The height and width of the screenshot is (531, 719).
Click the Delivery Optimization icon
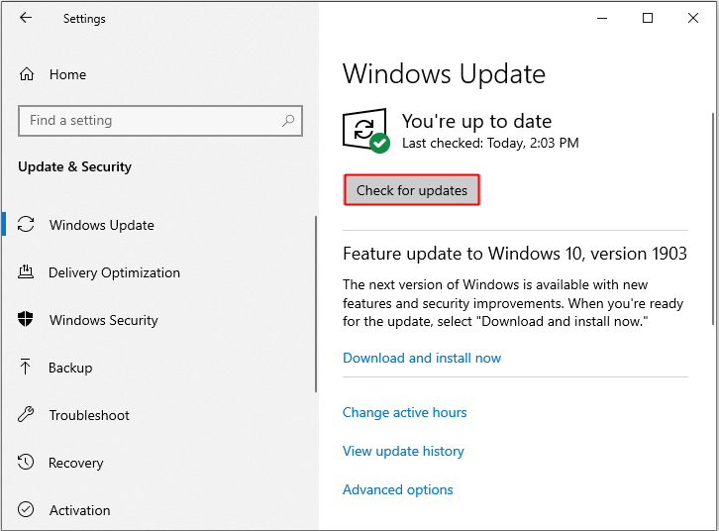(x=27, y=272)
